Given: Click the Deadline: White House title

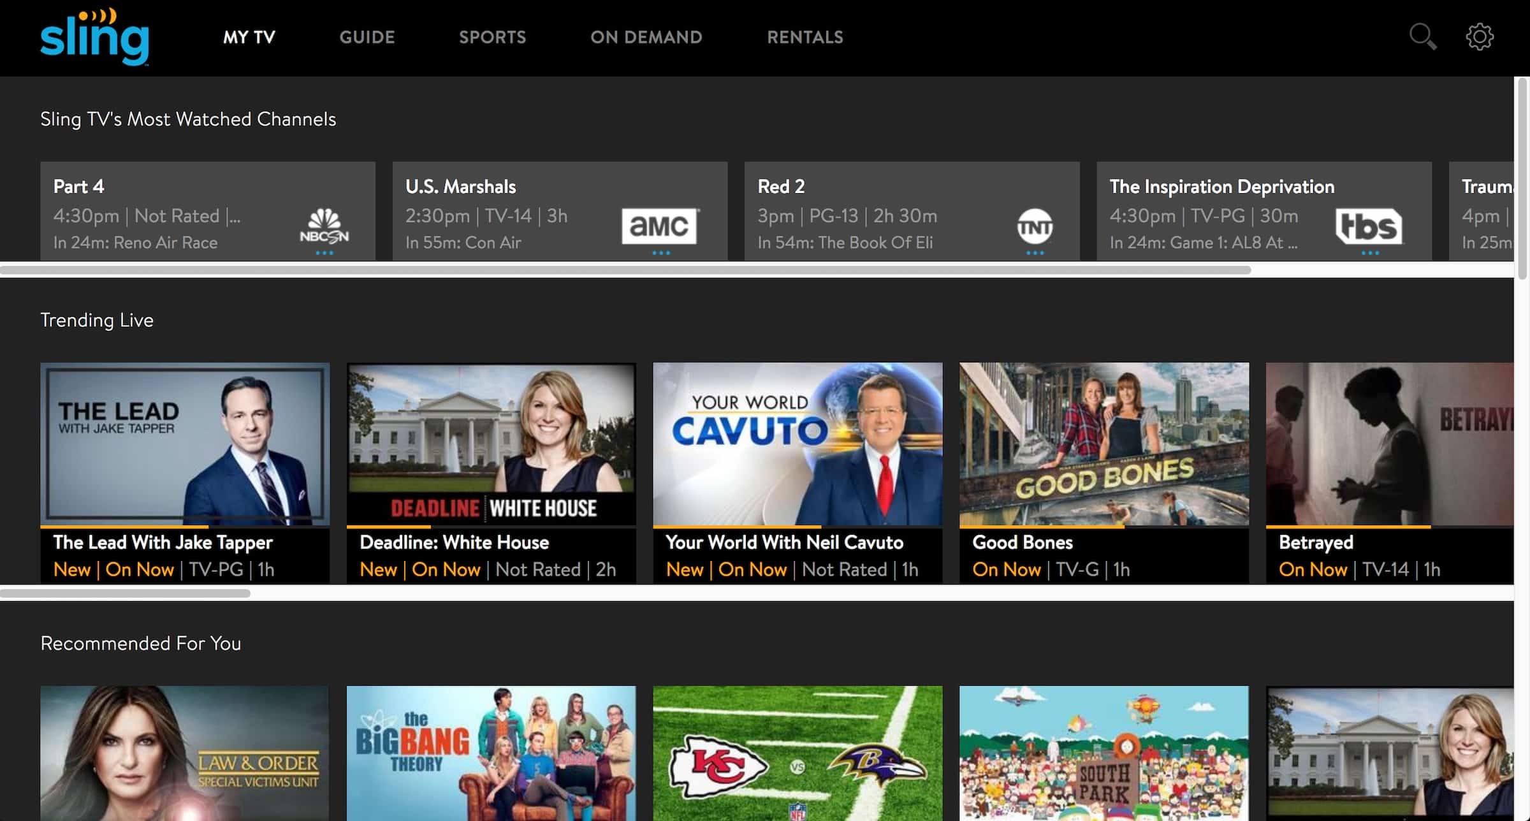Looking at the screenshot, I should [x=455, y=542].
